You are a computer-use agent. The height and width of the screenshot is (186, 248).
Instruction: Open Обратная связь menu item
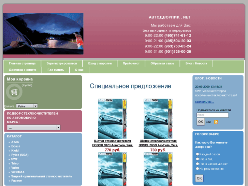[x=162, y=63]
